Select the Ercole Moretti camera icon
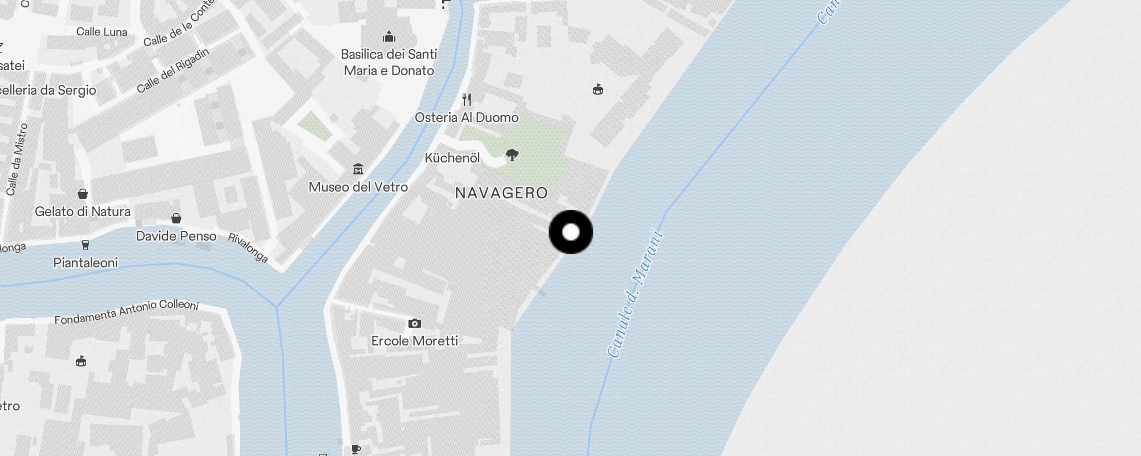This screenshot has width=1141, height=456. (415, 324)
